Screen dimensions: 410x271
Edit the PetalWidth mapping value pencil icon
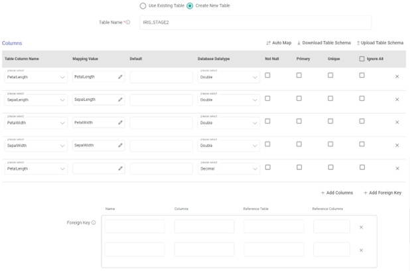click(x=120, y=122)
